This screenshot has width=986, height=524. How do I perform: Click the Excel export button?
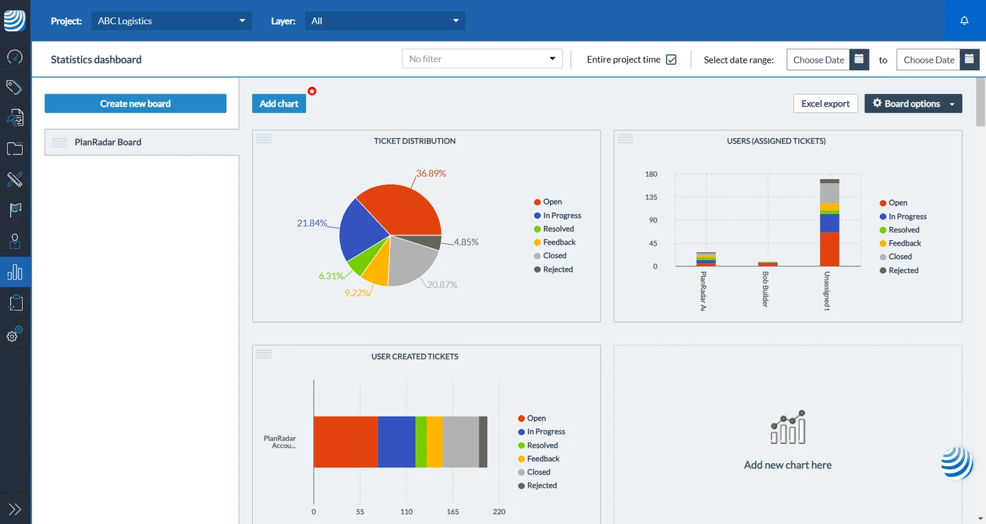click(825, 103)
